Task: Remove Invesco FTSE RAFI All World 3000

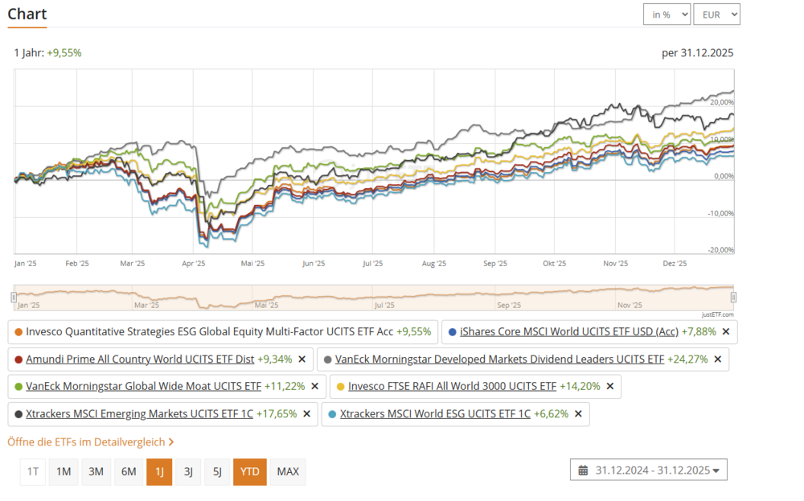Action: point(609,387)
